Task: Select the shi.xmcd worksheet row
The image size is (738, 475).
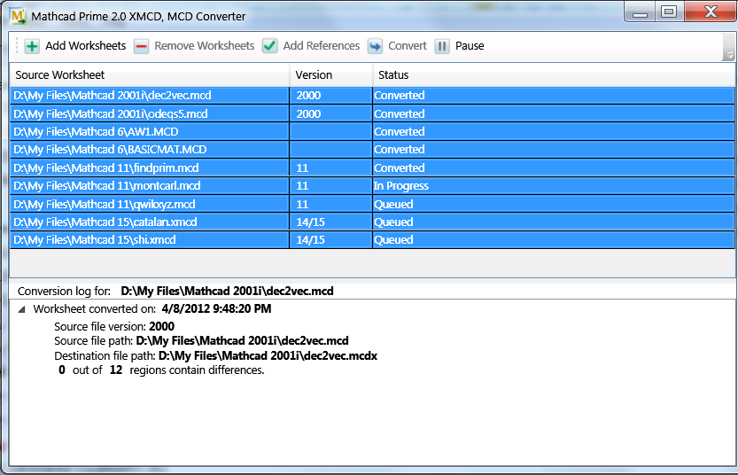Action: click(x=95, y=240)
